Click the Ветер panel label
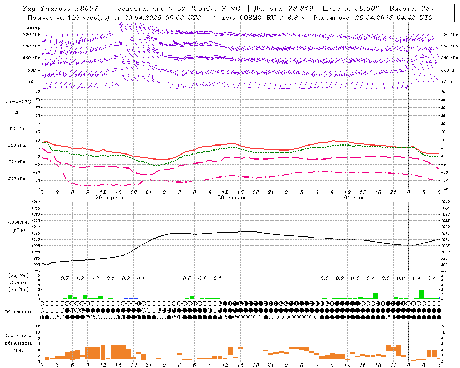The height and width of the screenshot is (368, 460). [33, 27]
